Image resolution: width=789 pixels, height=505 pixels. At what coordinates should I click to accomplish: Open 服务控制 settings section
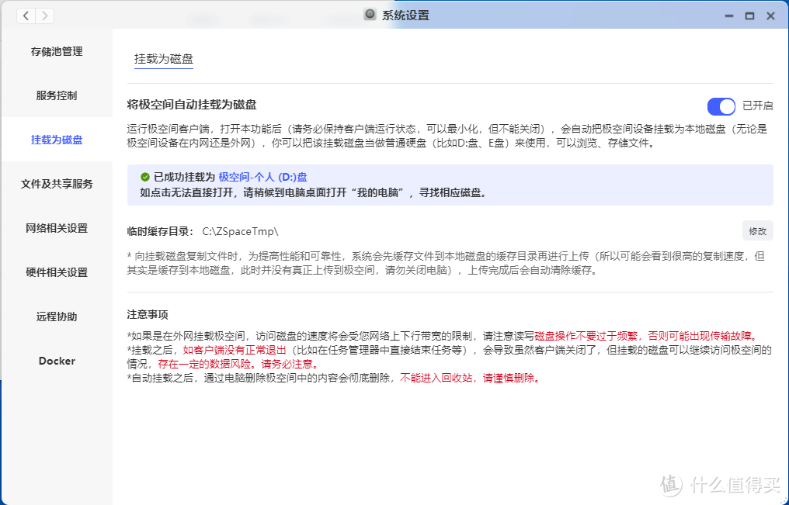57,95
